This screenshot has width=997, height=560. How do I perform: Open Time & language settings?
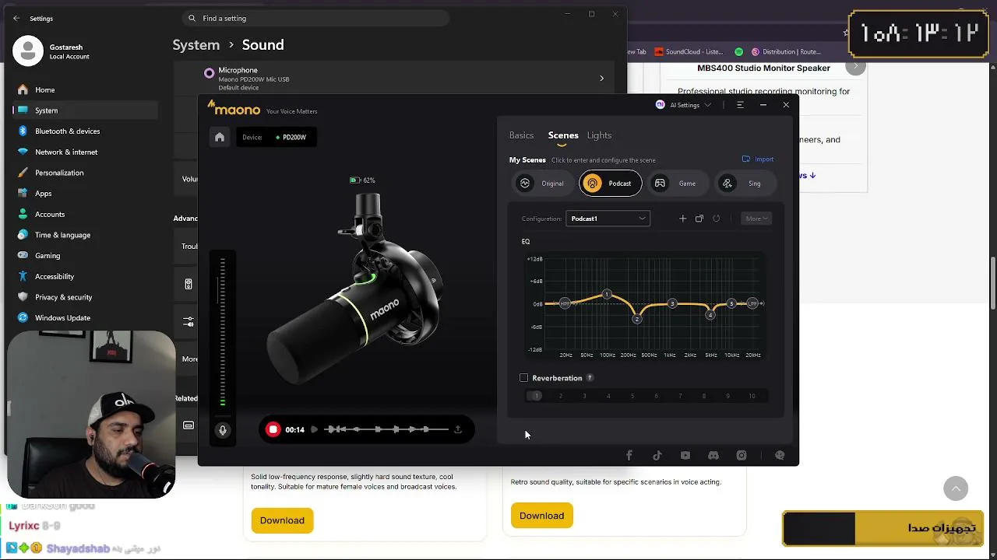coord(86,235)
